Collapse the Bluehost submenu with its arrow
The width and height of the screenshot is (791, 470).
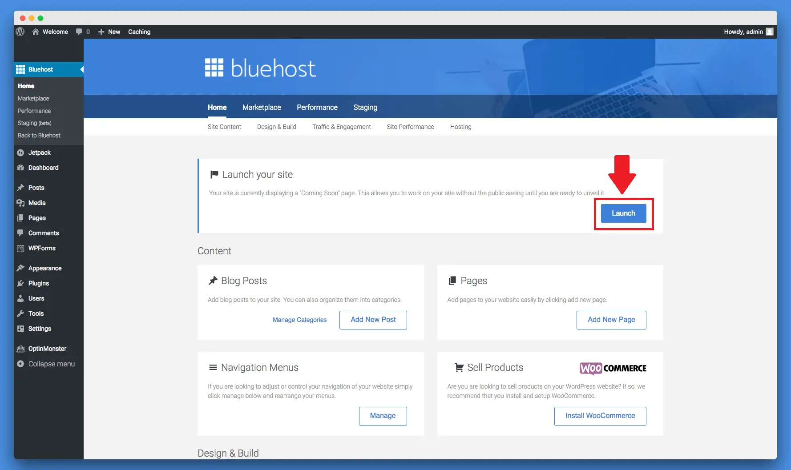point(81,69)
